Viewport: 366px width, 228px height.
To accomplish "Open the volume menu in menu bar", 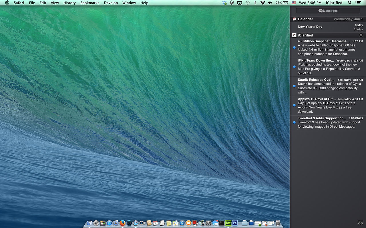I will (270, 3).
